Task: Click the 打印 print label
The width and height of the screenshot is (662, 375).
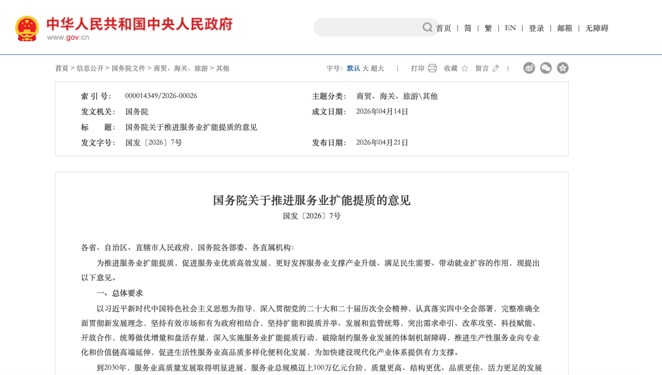Action: [417, 69]
